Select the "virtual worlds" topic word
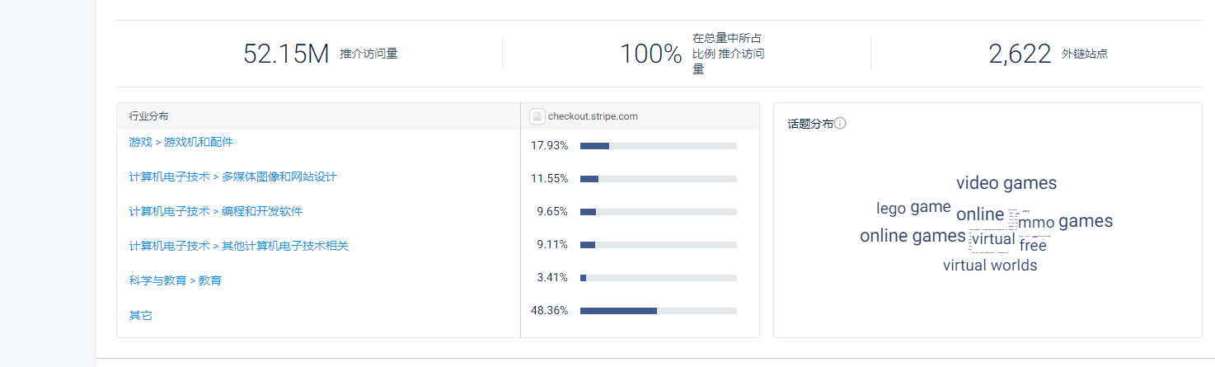This screenshot has height=367, width=1215. (x=989, y=266)
